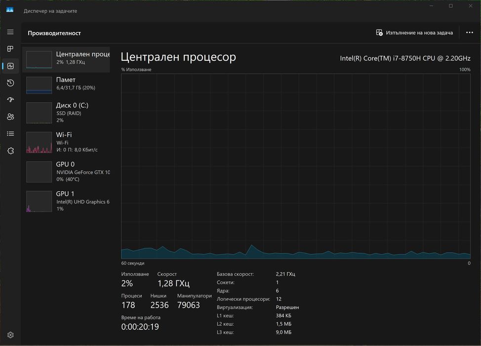Click the Task Manager app icon

pos(10,10)
